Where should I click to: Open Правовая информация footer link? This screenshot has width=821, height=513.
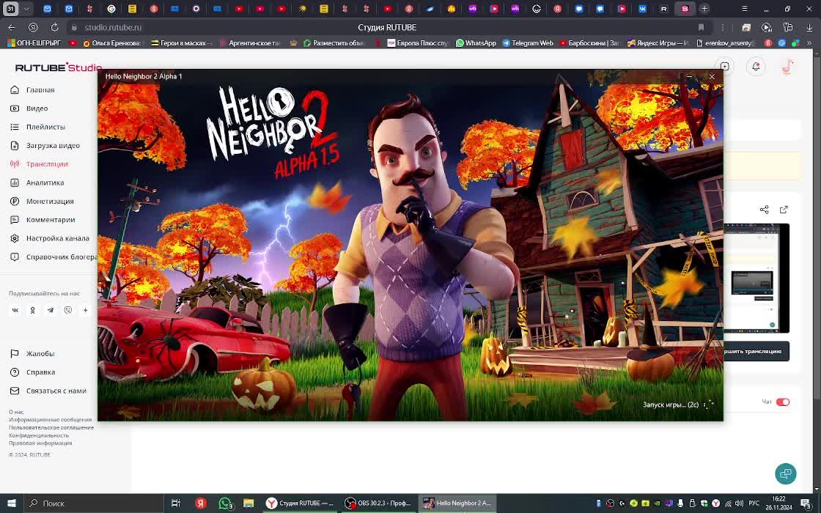coord(40,443)
